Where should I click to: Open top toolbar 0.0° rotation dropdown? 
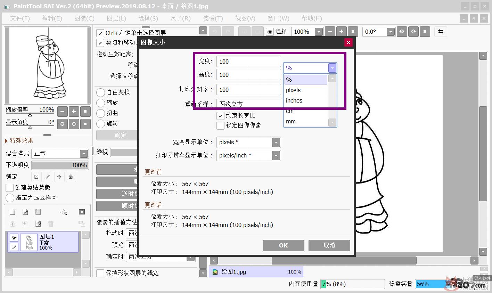click(x=391, y=32)
